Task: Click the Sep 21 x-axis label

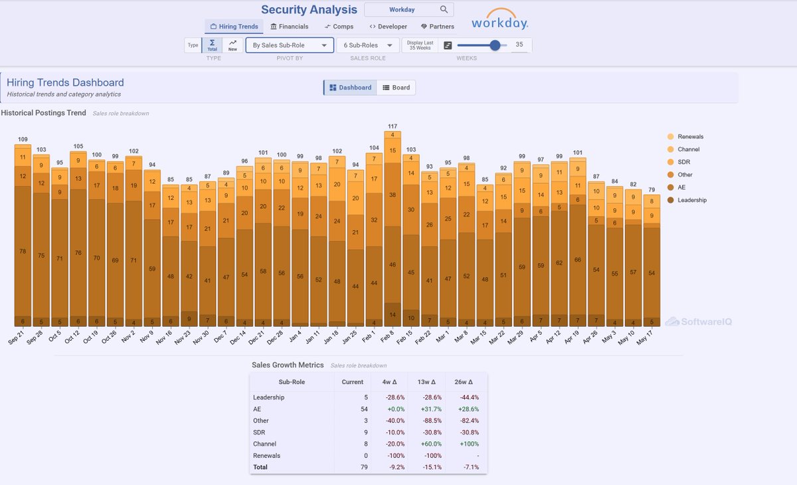Action: point(17,337)
